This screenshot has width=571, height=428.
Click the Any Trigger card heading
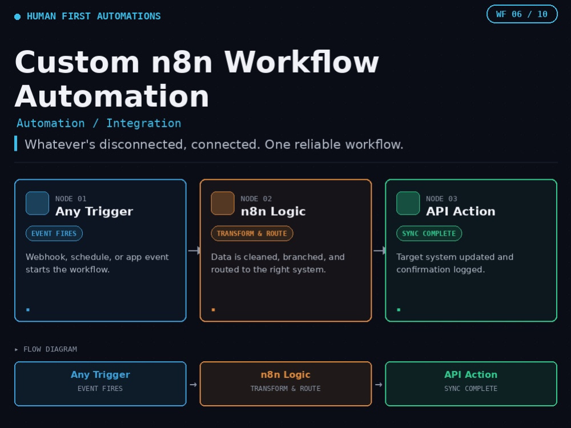pos(94,212)
